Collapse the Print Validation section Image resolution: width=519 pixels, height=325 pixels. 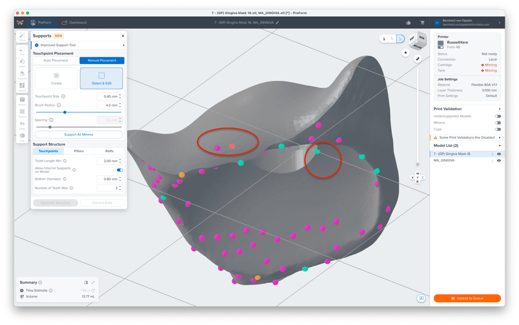[500, 109]
